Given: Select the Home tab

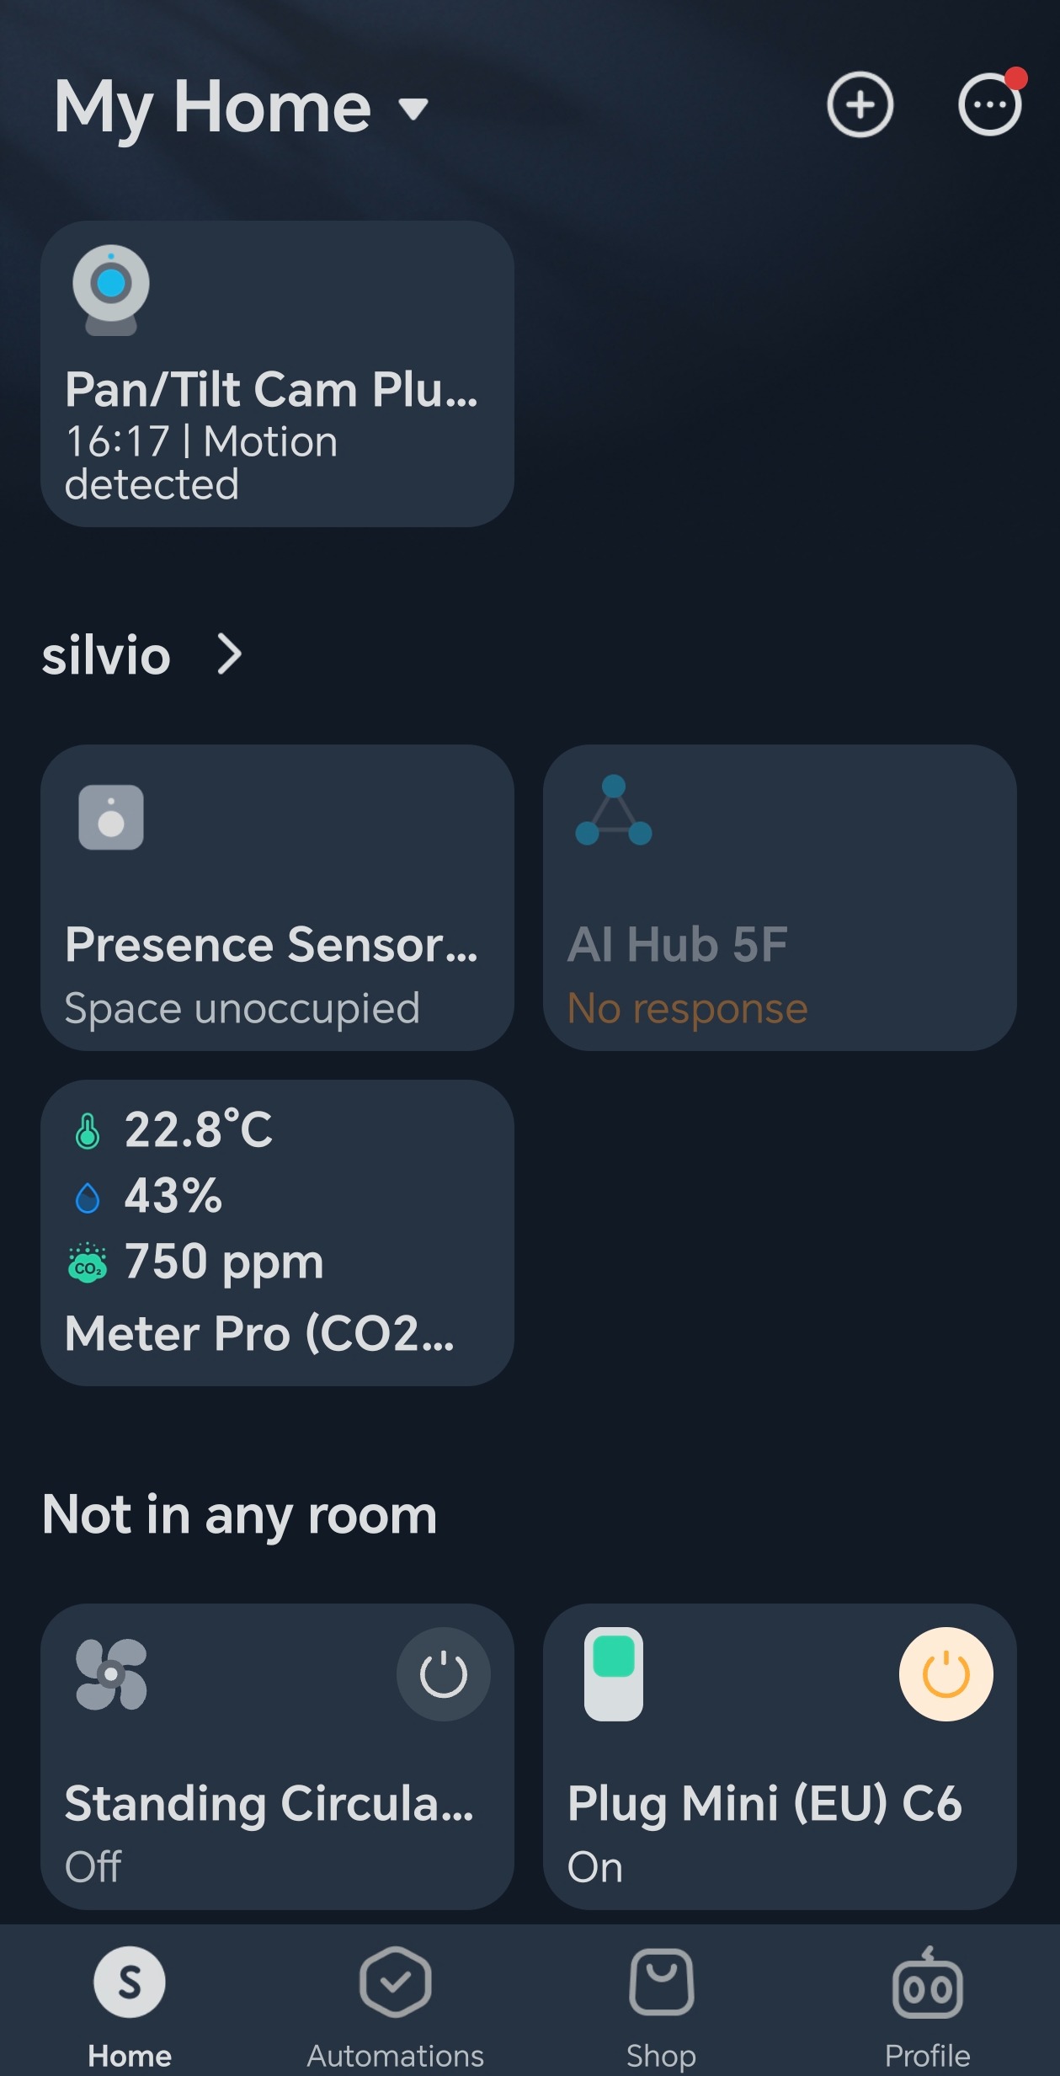Looking at the screenshot, I should coord(130,2004).
